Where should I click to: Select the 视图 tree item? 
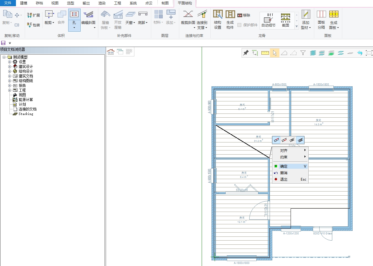pyautogui.click(x=22, y=95)
